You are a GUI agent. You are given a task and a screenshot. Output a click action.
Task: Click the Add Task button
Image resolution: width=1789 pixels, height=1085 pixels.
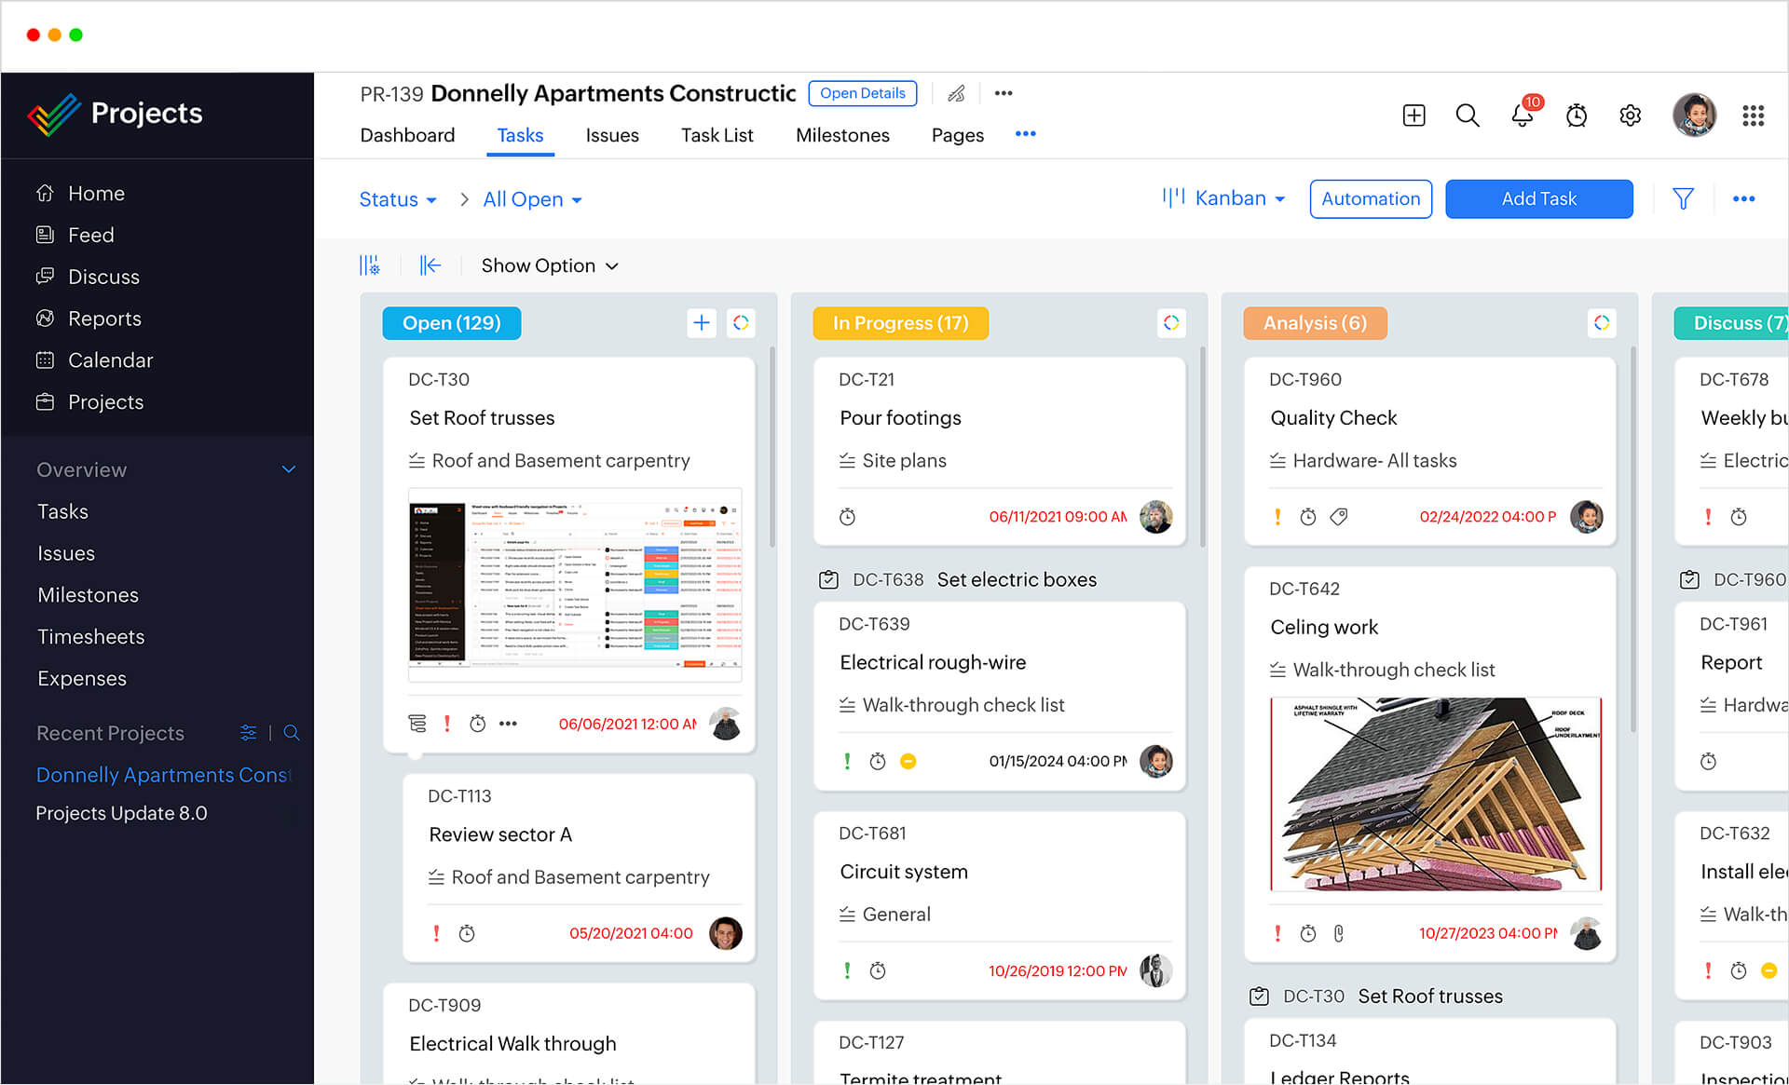pos(1538,198)
